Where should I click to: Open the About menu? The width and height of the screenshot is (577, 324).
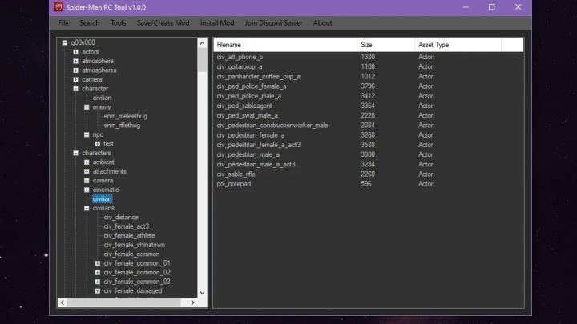point(323,22)
